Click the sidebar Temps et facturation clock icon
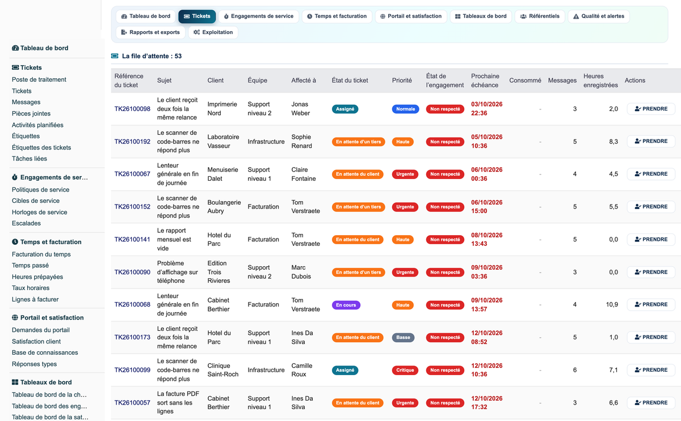 click(15, 242)
